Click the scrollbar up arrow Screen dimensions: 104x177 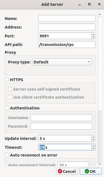100,14
